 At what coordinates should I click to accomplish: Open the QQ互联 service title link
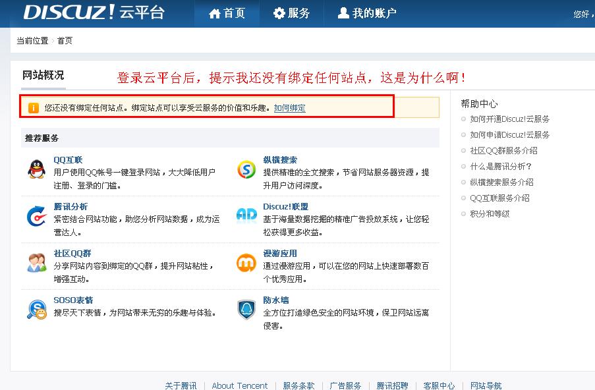pyautogui.click(x=68, y=160)
